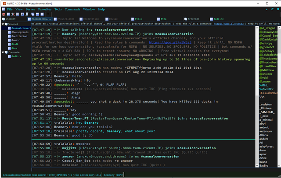The width and height of the screenshot is (281, 178).
Task: Select _codetom in the nick list
Action: [x=266, y=105]
